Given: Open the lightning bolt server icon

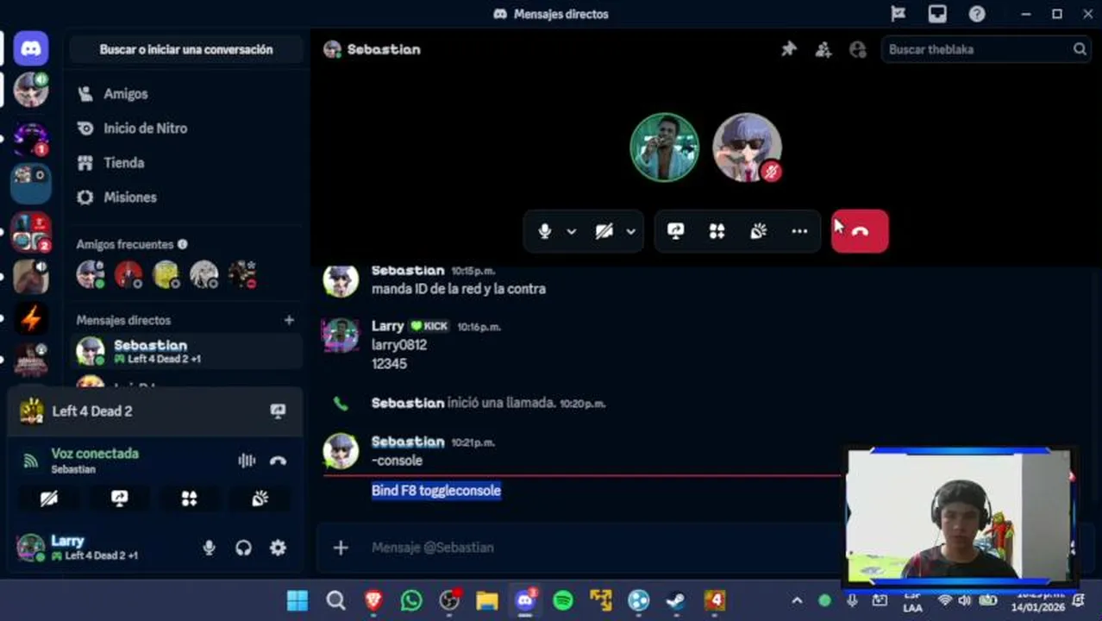Looking at the screenshot, I should coord(31,319).
